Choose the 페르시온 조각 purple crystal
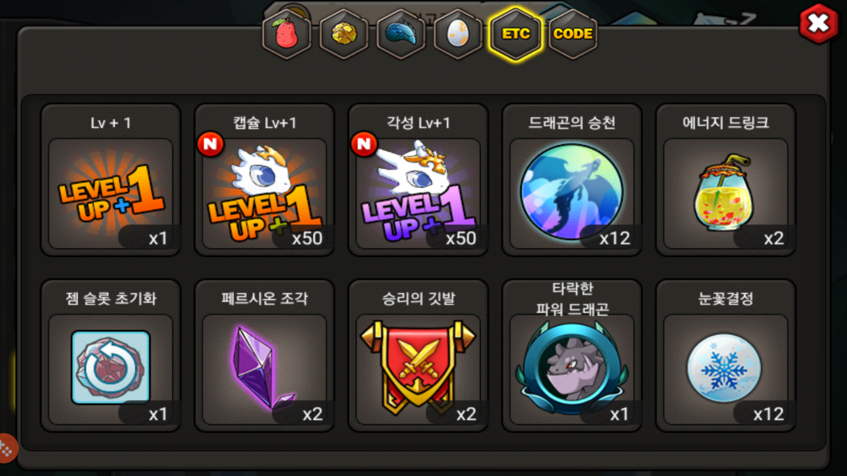The width and height of the screenshot is (847, 476). tap(265, 356)
